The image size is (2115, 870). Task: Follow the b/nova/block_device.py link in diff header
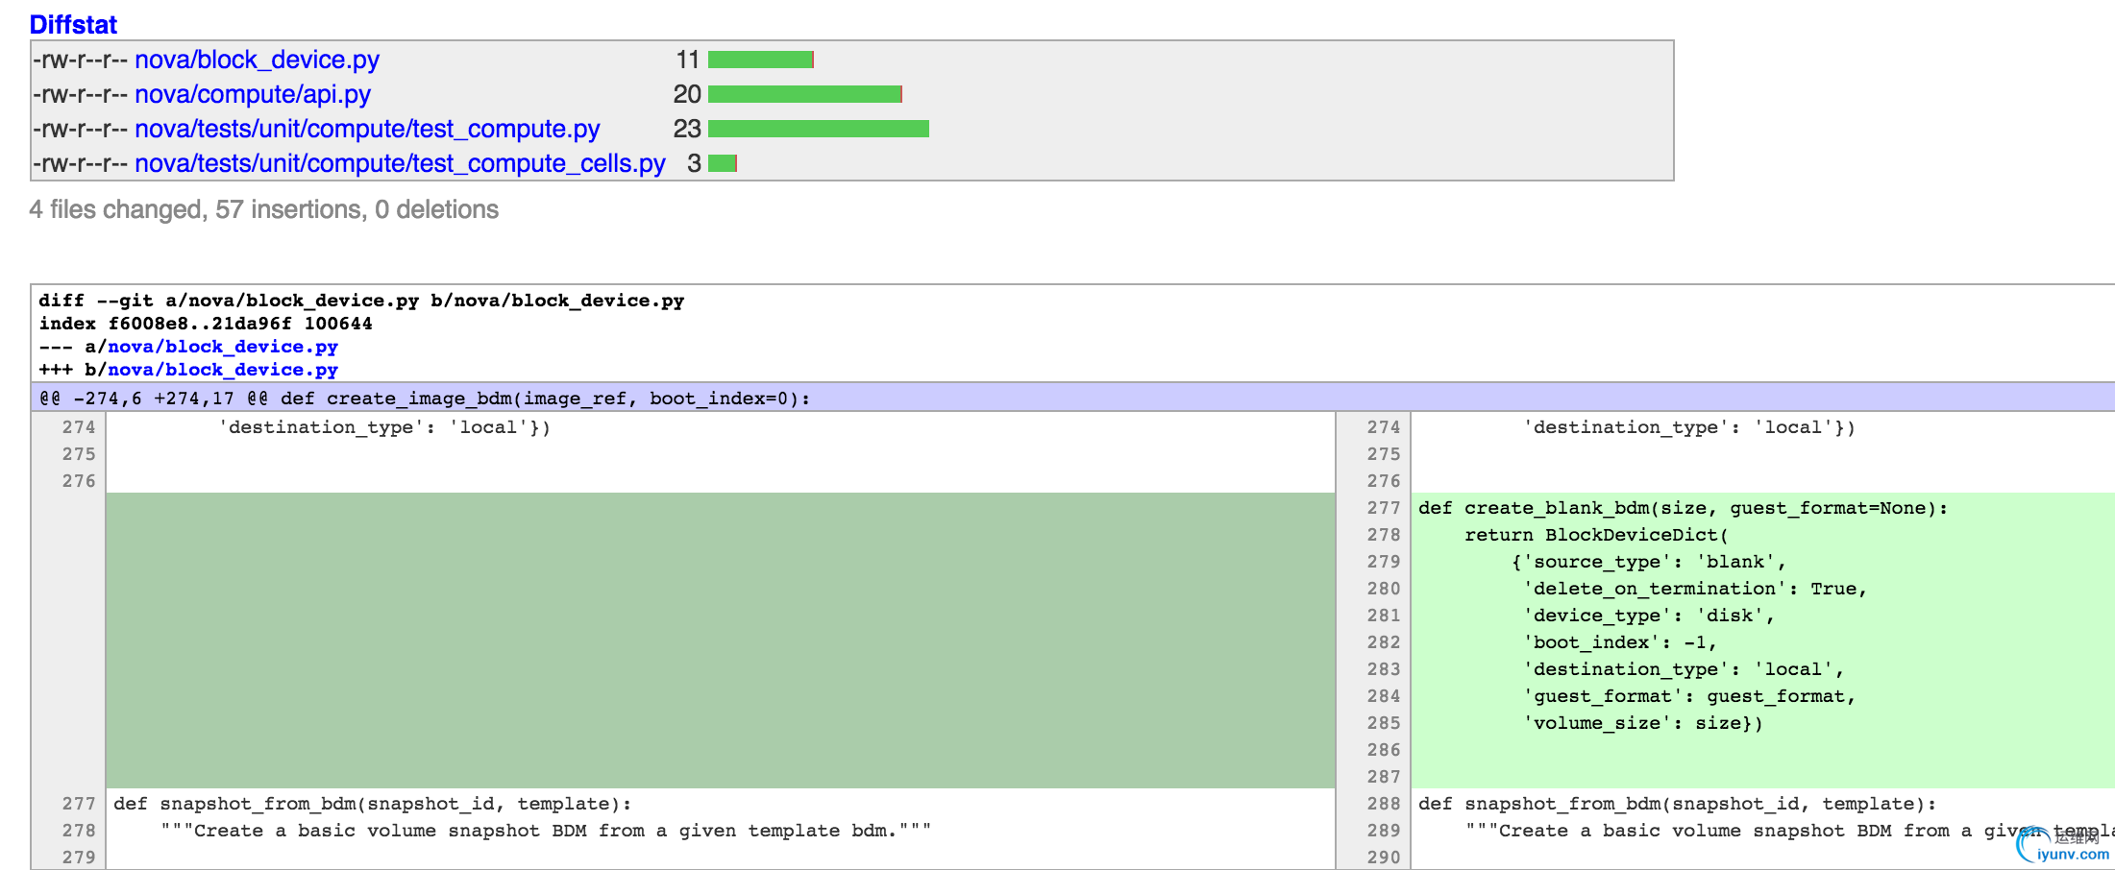click(x=223, y=370)
